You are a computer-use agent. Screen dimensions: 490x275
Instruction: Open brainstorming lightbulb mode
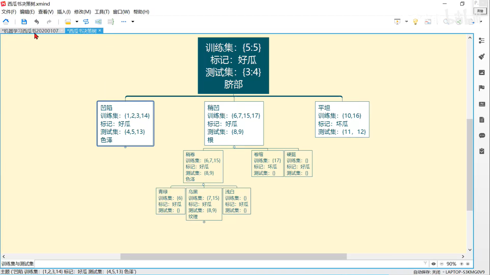[x=416, y=21]
